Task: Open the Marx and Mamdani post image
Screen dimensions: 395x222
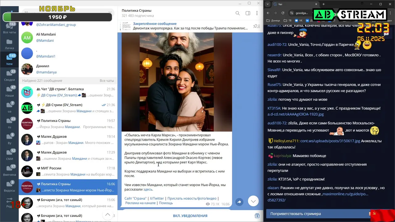Action: pos(177,82)
